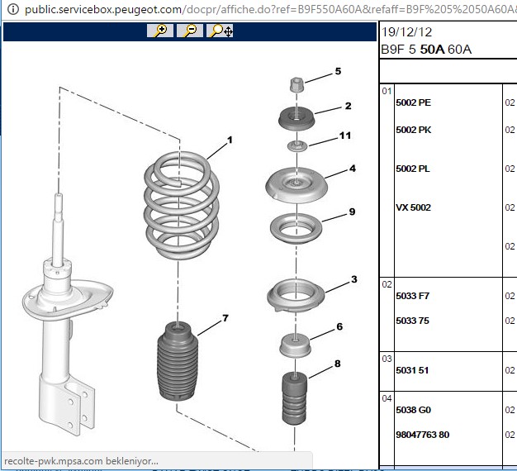Click the site info icon in address bar
The width and height of the screenshot is (517, 471).
13,9
